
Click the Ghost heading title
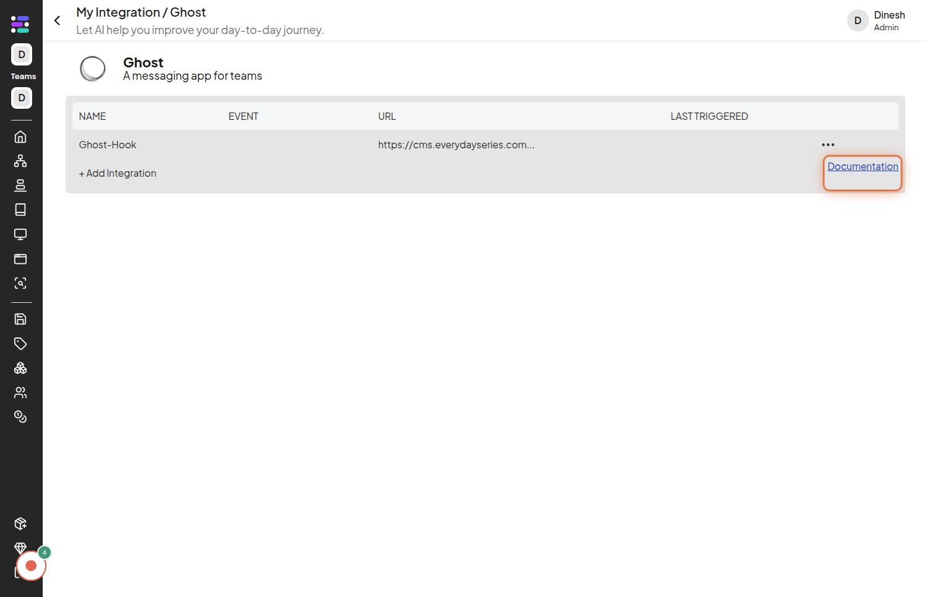click(x=143, y=62)
